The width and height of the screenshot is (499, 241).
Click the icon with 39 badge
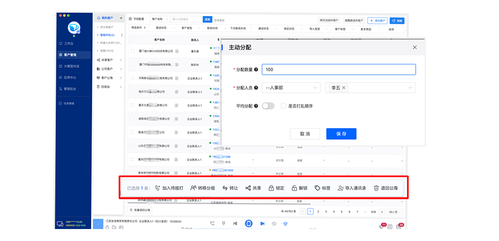tap(399, 227)
